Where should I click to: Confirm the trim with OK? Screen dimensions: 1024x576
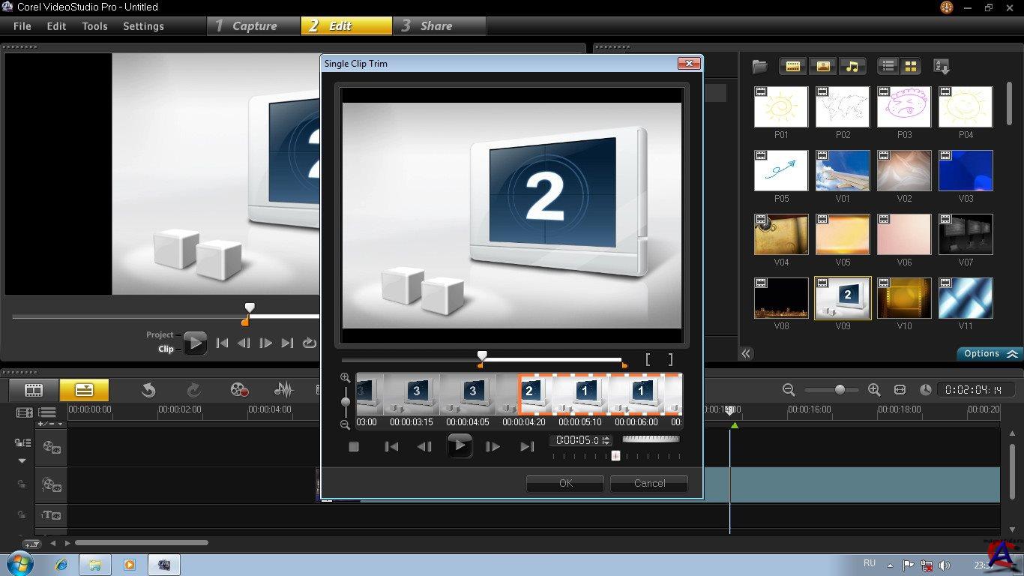(565, 484)
